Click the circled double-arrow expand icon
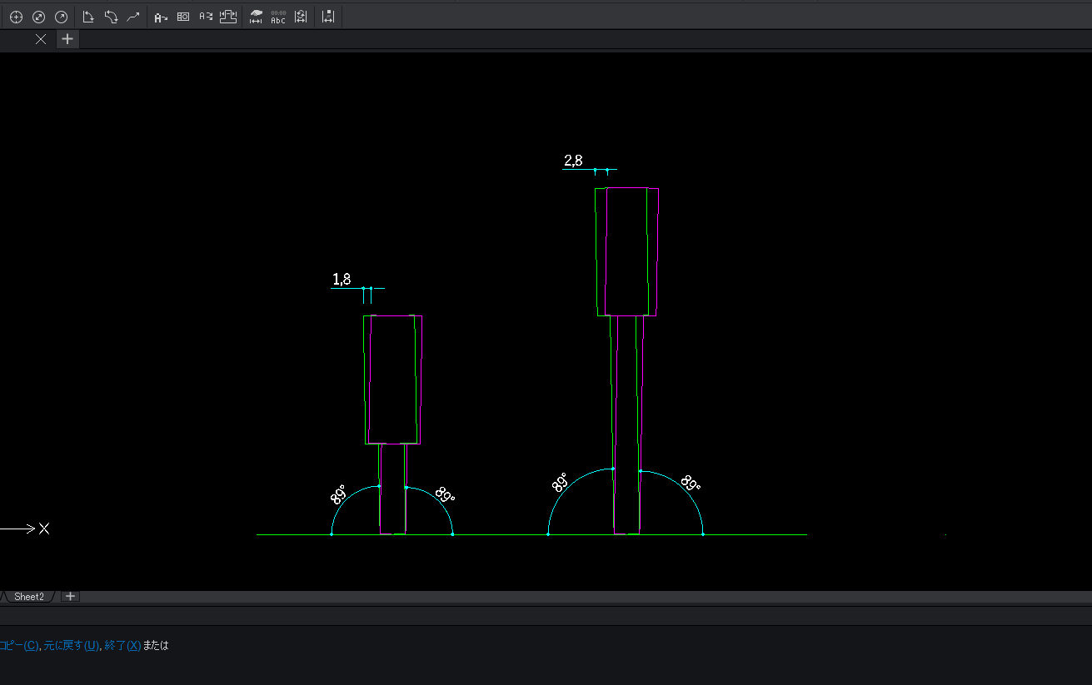The width and height of the screenshot is (1092, 685). click(x=38, y=17)
